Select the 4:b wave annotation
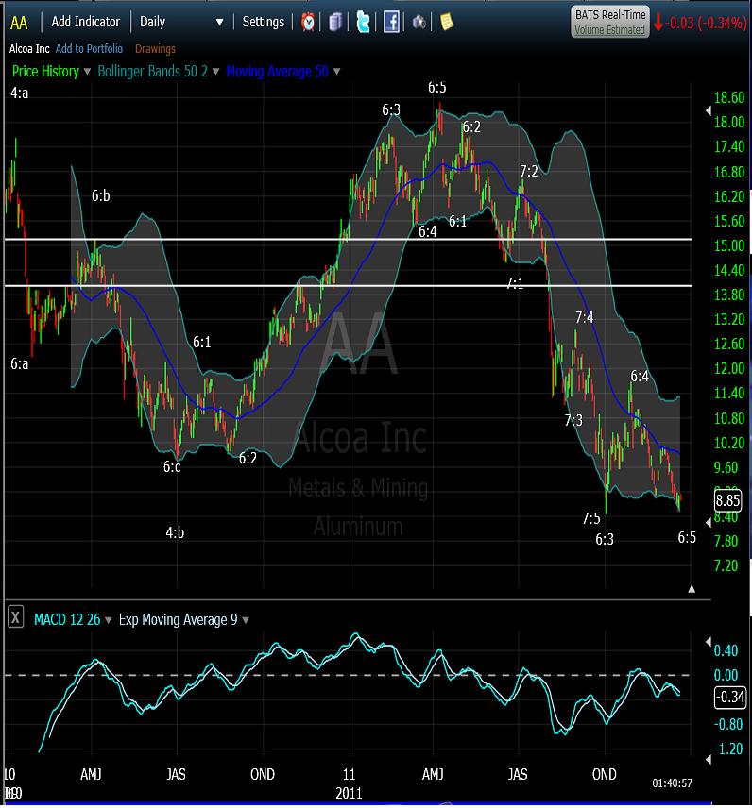The image size is (752, 808). coord(175,532)
